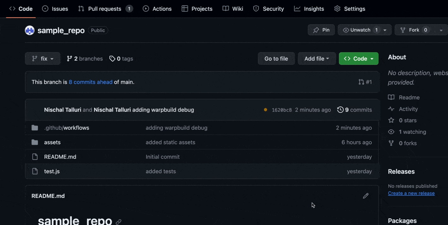
Task: Click the pull request icon next to #1
Action: tap(361, 82)
